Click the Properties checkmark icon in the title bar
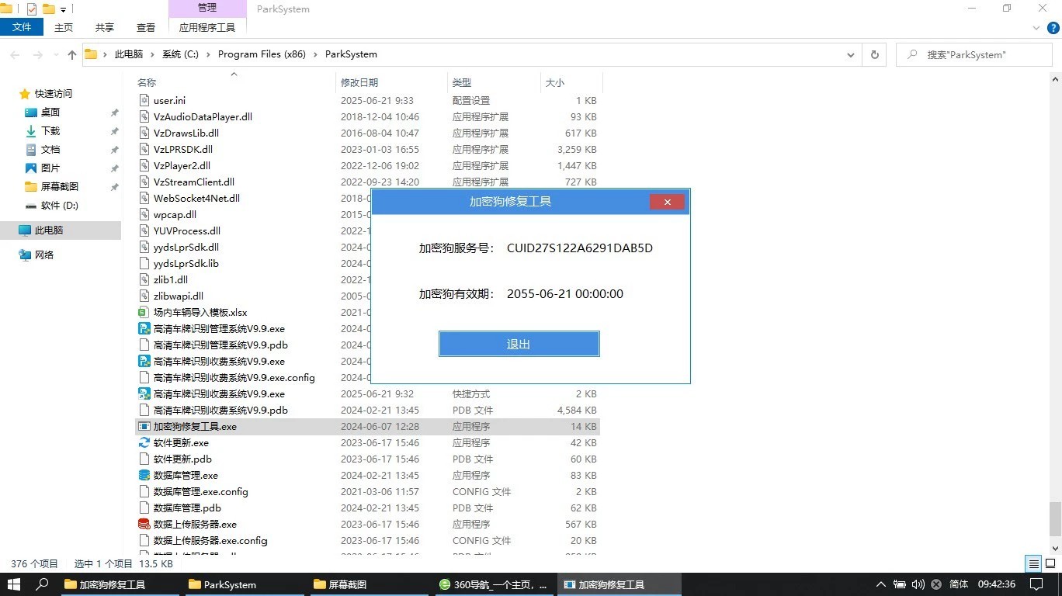The width and height of the screenshot is (1062, 596). (x=32, y=9)
